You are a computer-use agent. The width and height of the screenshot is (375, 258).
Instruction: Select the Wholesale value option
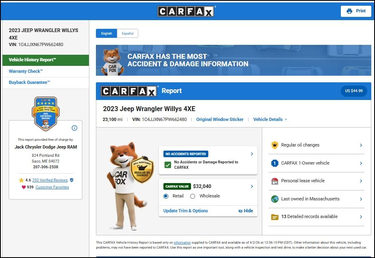193,196
